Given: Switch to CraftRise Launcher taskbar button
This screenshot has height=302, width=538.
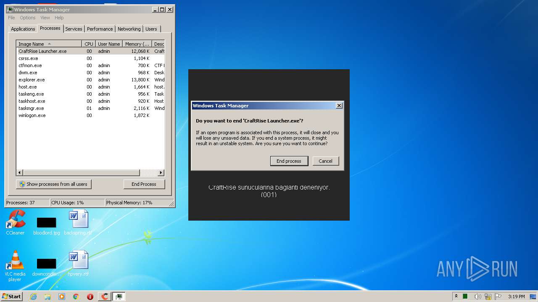Looking at the screenshot, I should click(x=105, y=297).
